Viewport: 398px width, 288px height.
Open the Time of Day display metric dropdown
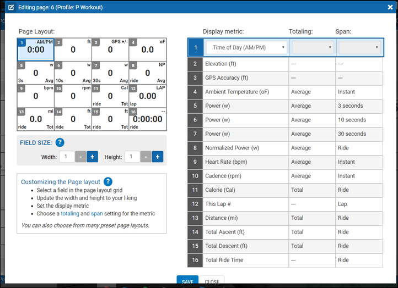pos(246,48)
